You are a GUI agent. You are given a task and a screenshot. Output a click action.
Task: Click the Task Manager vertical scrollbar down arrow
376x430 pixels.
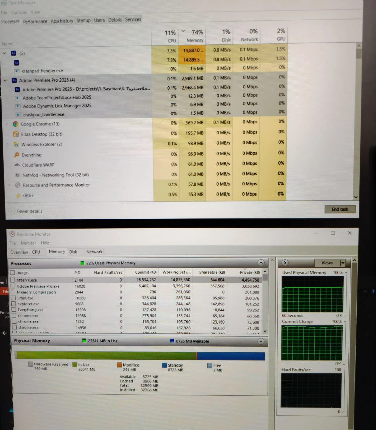pos(356,197)
